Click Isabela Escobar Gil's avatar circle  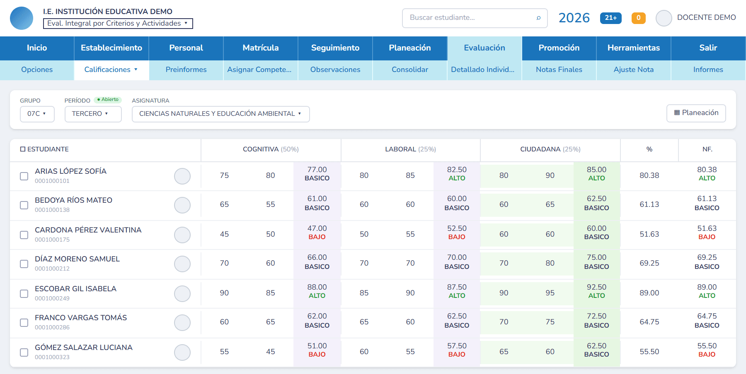click(182, 294)
